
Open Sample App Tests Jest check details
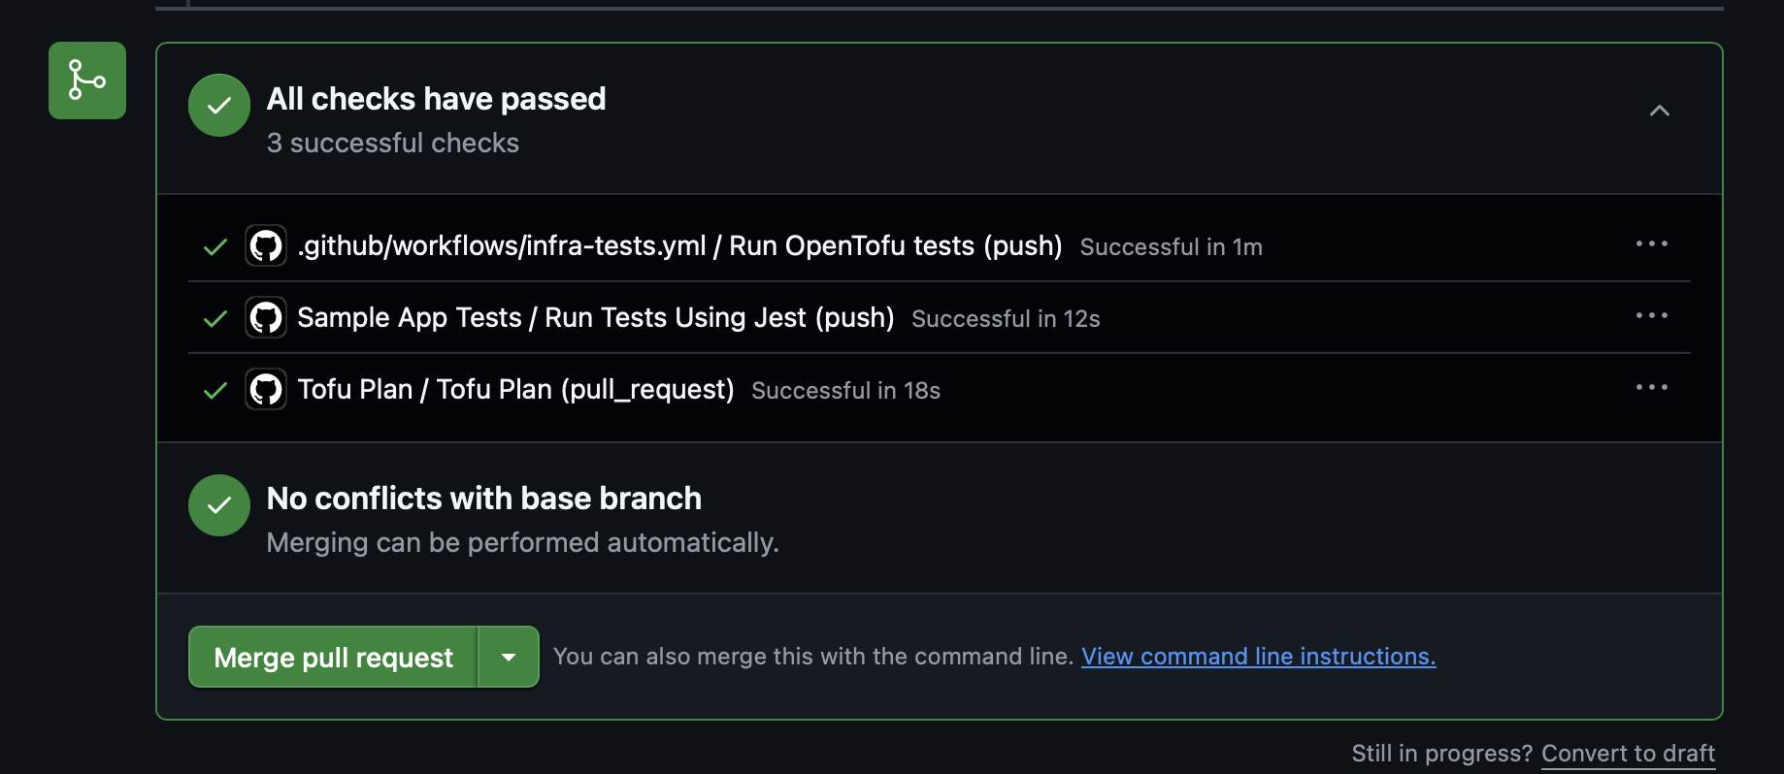click(x=595, y=318)
